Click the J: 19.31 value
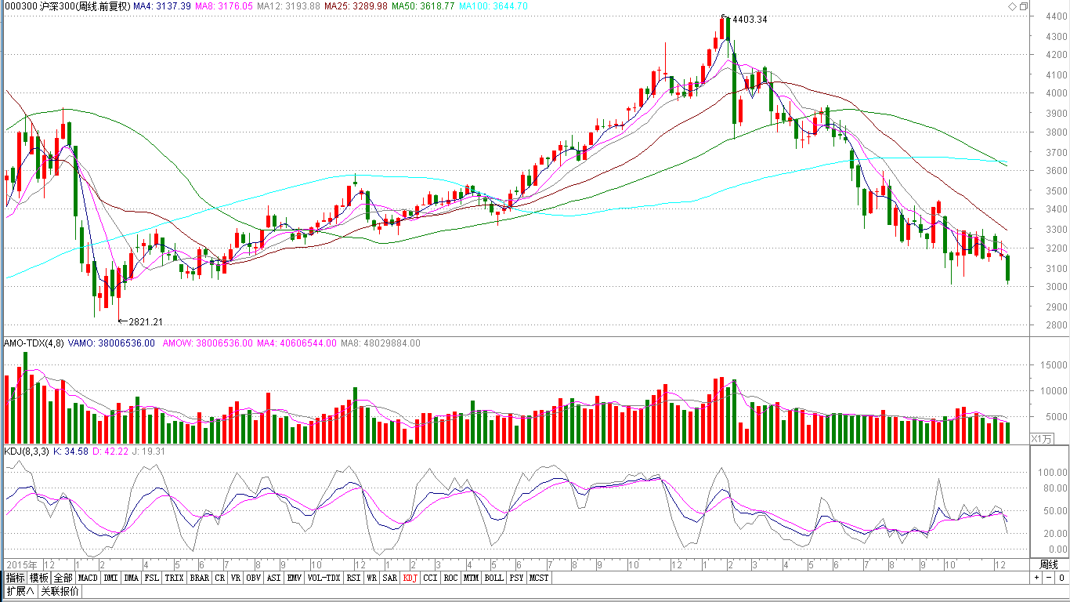 (x=147, y=451)
